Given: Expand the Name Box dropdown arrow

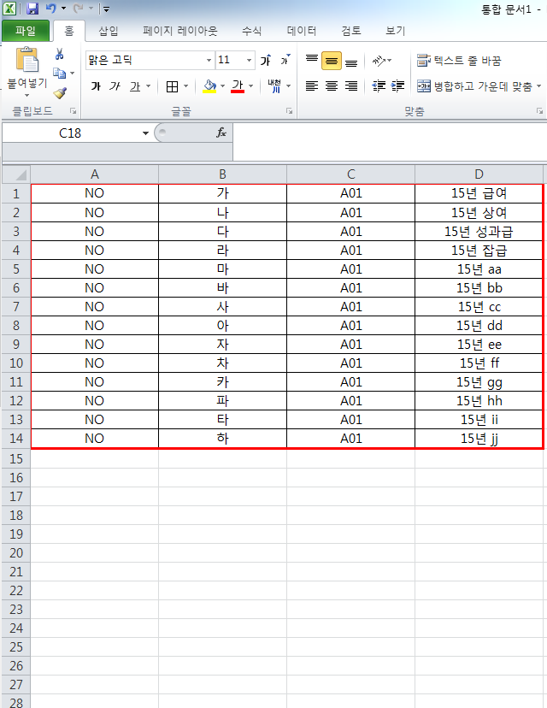Looking at the screenshot, I should tap(145, 133).
